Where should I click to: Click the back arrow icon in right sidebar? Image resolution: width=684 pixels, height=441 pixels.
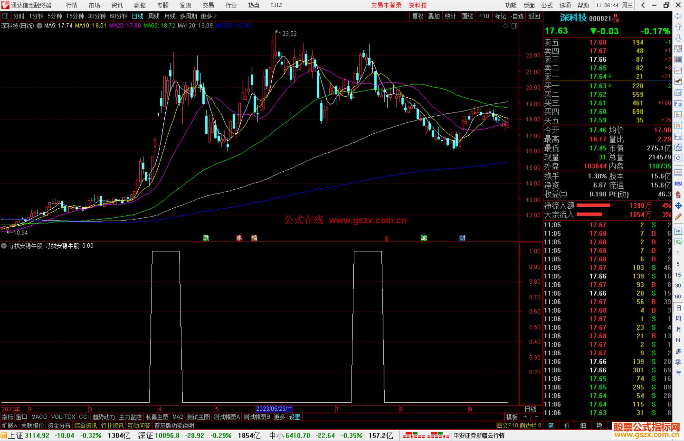pyautogui.click(x=678, y=16)
